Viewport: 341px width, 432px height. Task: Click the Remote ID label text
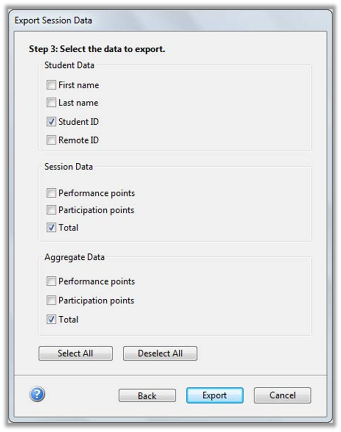79,140
